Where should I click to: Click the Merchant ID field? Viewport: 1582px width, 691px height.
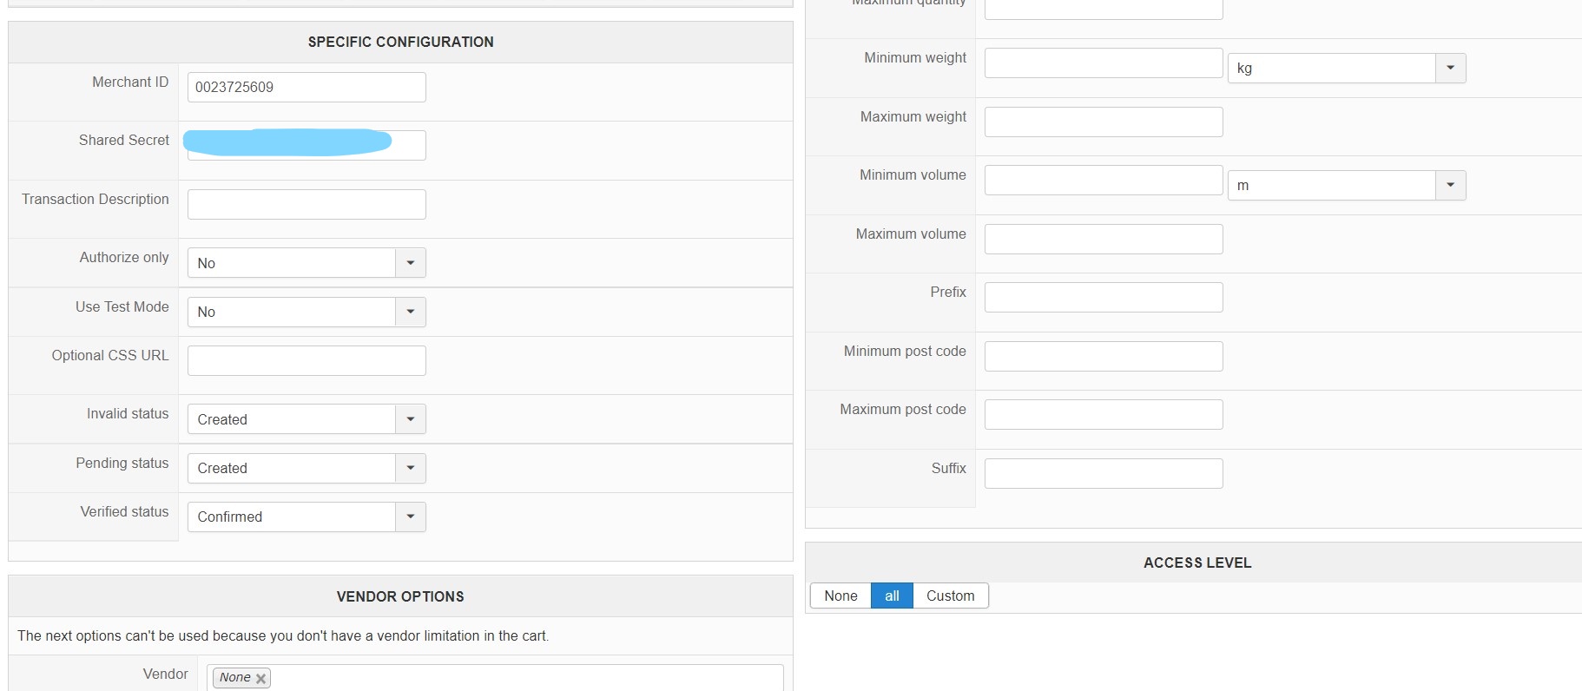pos(307,87)
